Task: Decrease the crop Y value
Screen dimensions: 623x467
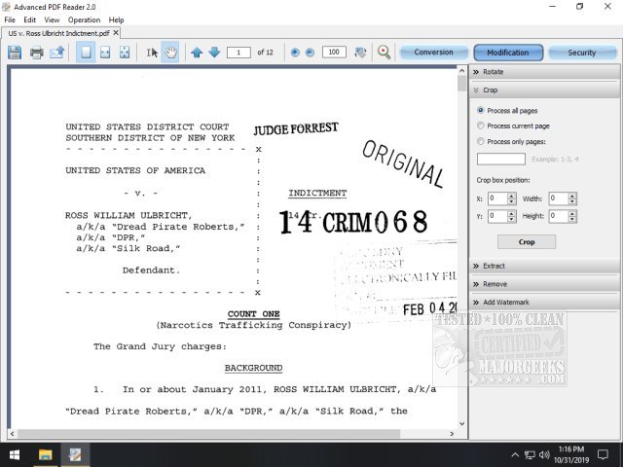Action: tap(512, 219)
